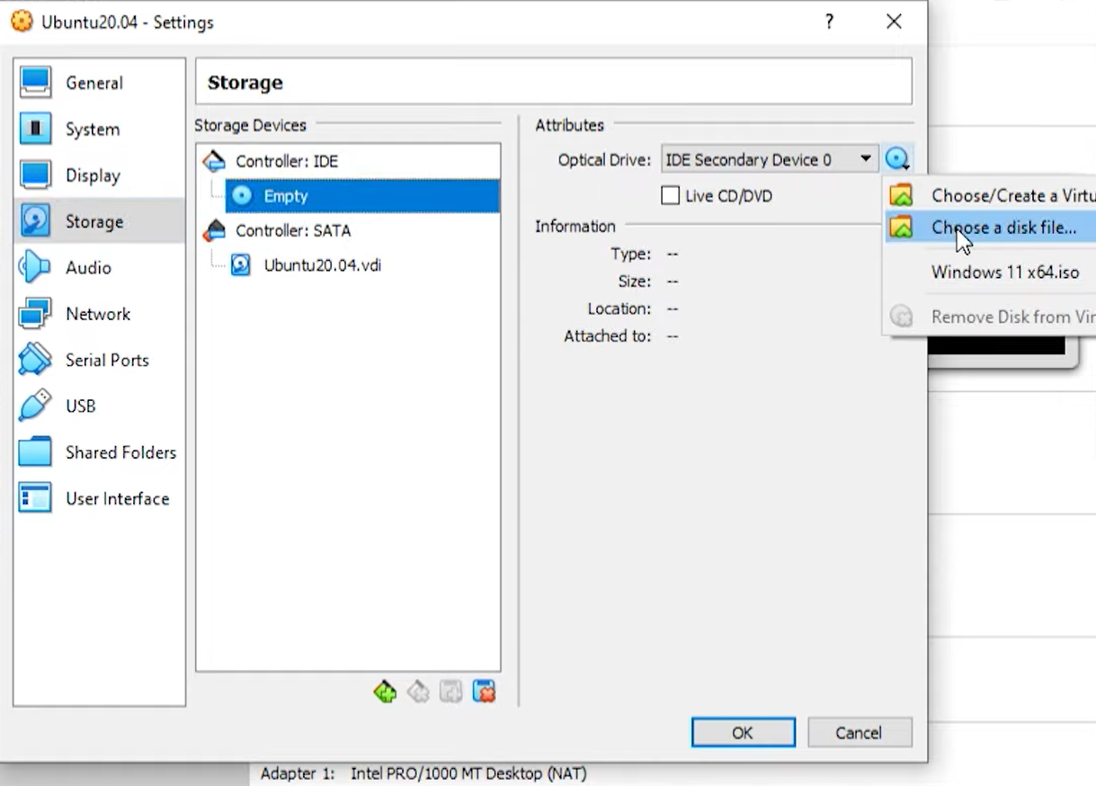Select the Controller: SATA tree row

348,231
